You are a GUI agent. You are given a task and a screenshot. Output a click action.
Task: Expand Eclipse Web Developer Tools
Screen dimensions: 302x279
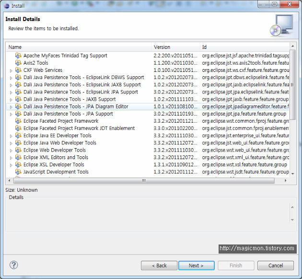(11, 151)
